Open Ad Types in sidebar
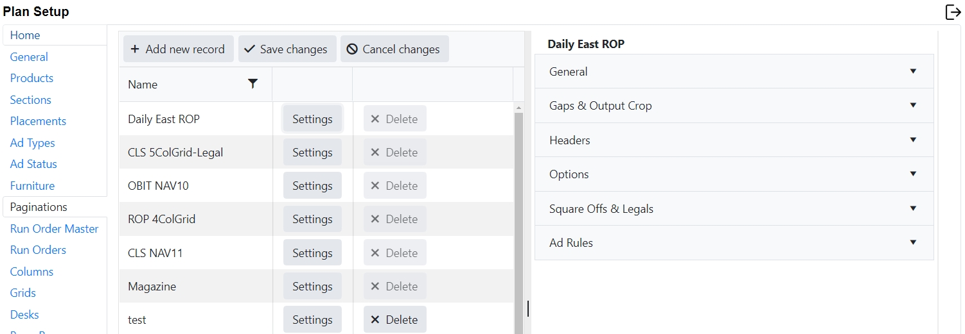The width and height of the screenshot is (965, 334). [32, 143]
